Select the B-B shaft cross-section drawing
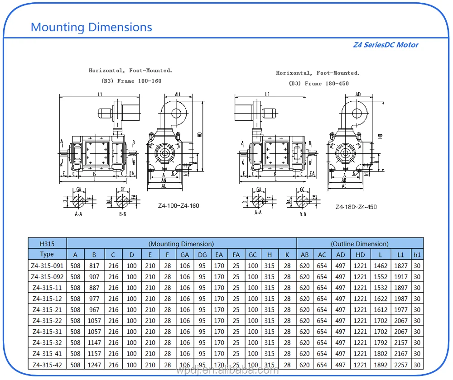The width and height of the screenshot is (453, 380). (123, 200)
